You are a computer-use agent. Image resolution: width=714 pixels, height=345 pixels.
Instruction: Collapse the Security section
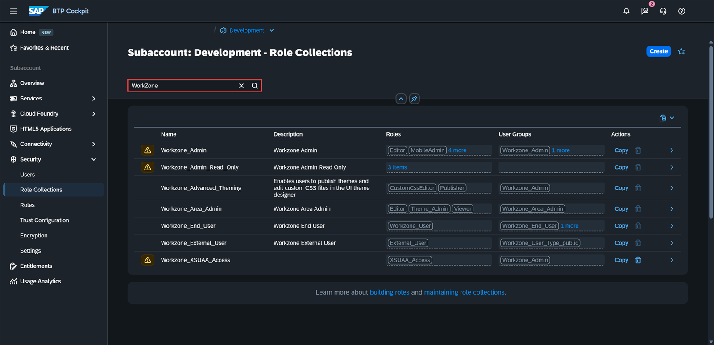point(94,159)
